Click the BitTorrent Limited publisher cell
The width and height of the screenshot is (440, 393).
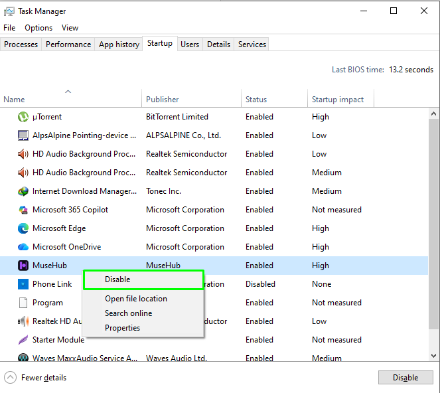tap(177, 117)
